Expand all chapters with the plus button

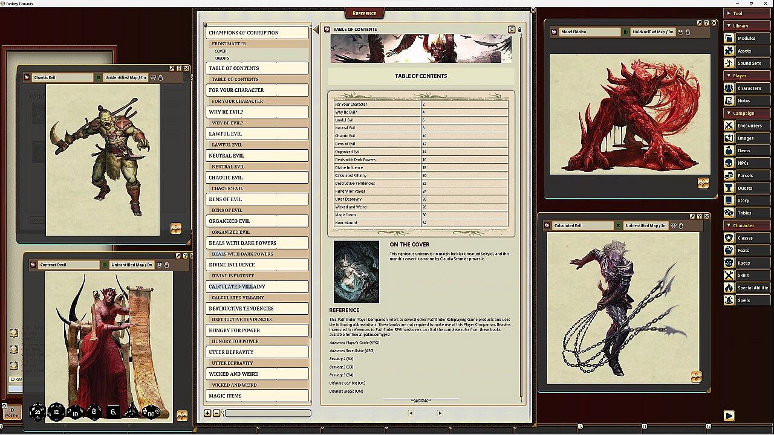coord(207,413)
